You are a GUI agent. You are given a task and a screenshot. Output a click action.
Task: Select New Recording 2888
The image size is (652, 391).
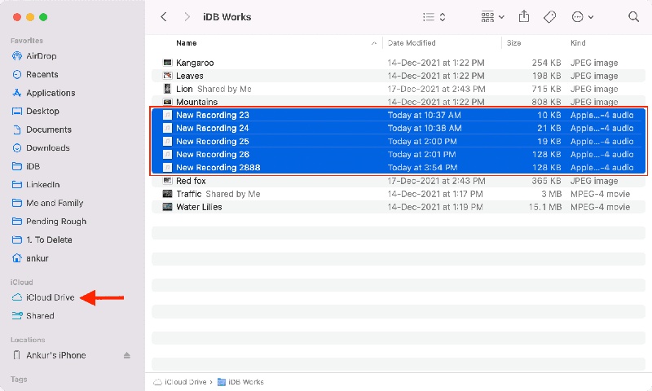(x=399, y=168)
